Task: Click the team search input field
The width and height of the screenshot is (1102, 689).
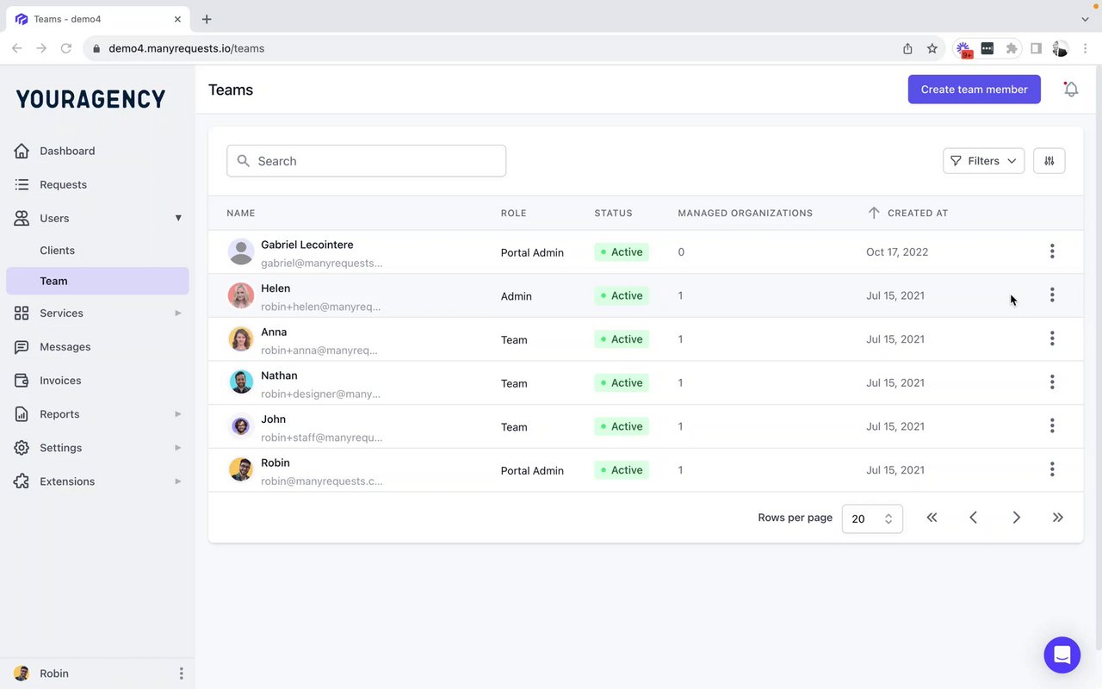Action: 366,161
